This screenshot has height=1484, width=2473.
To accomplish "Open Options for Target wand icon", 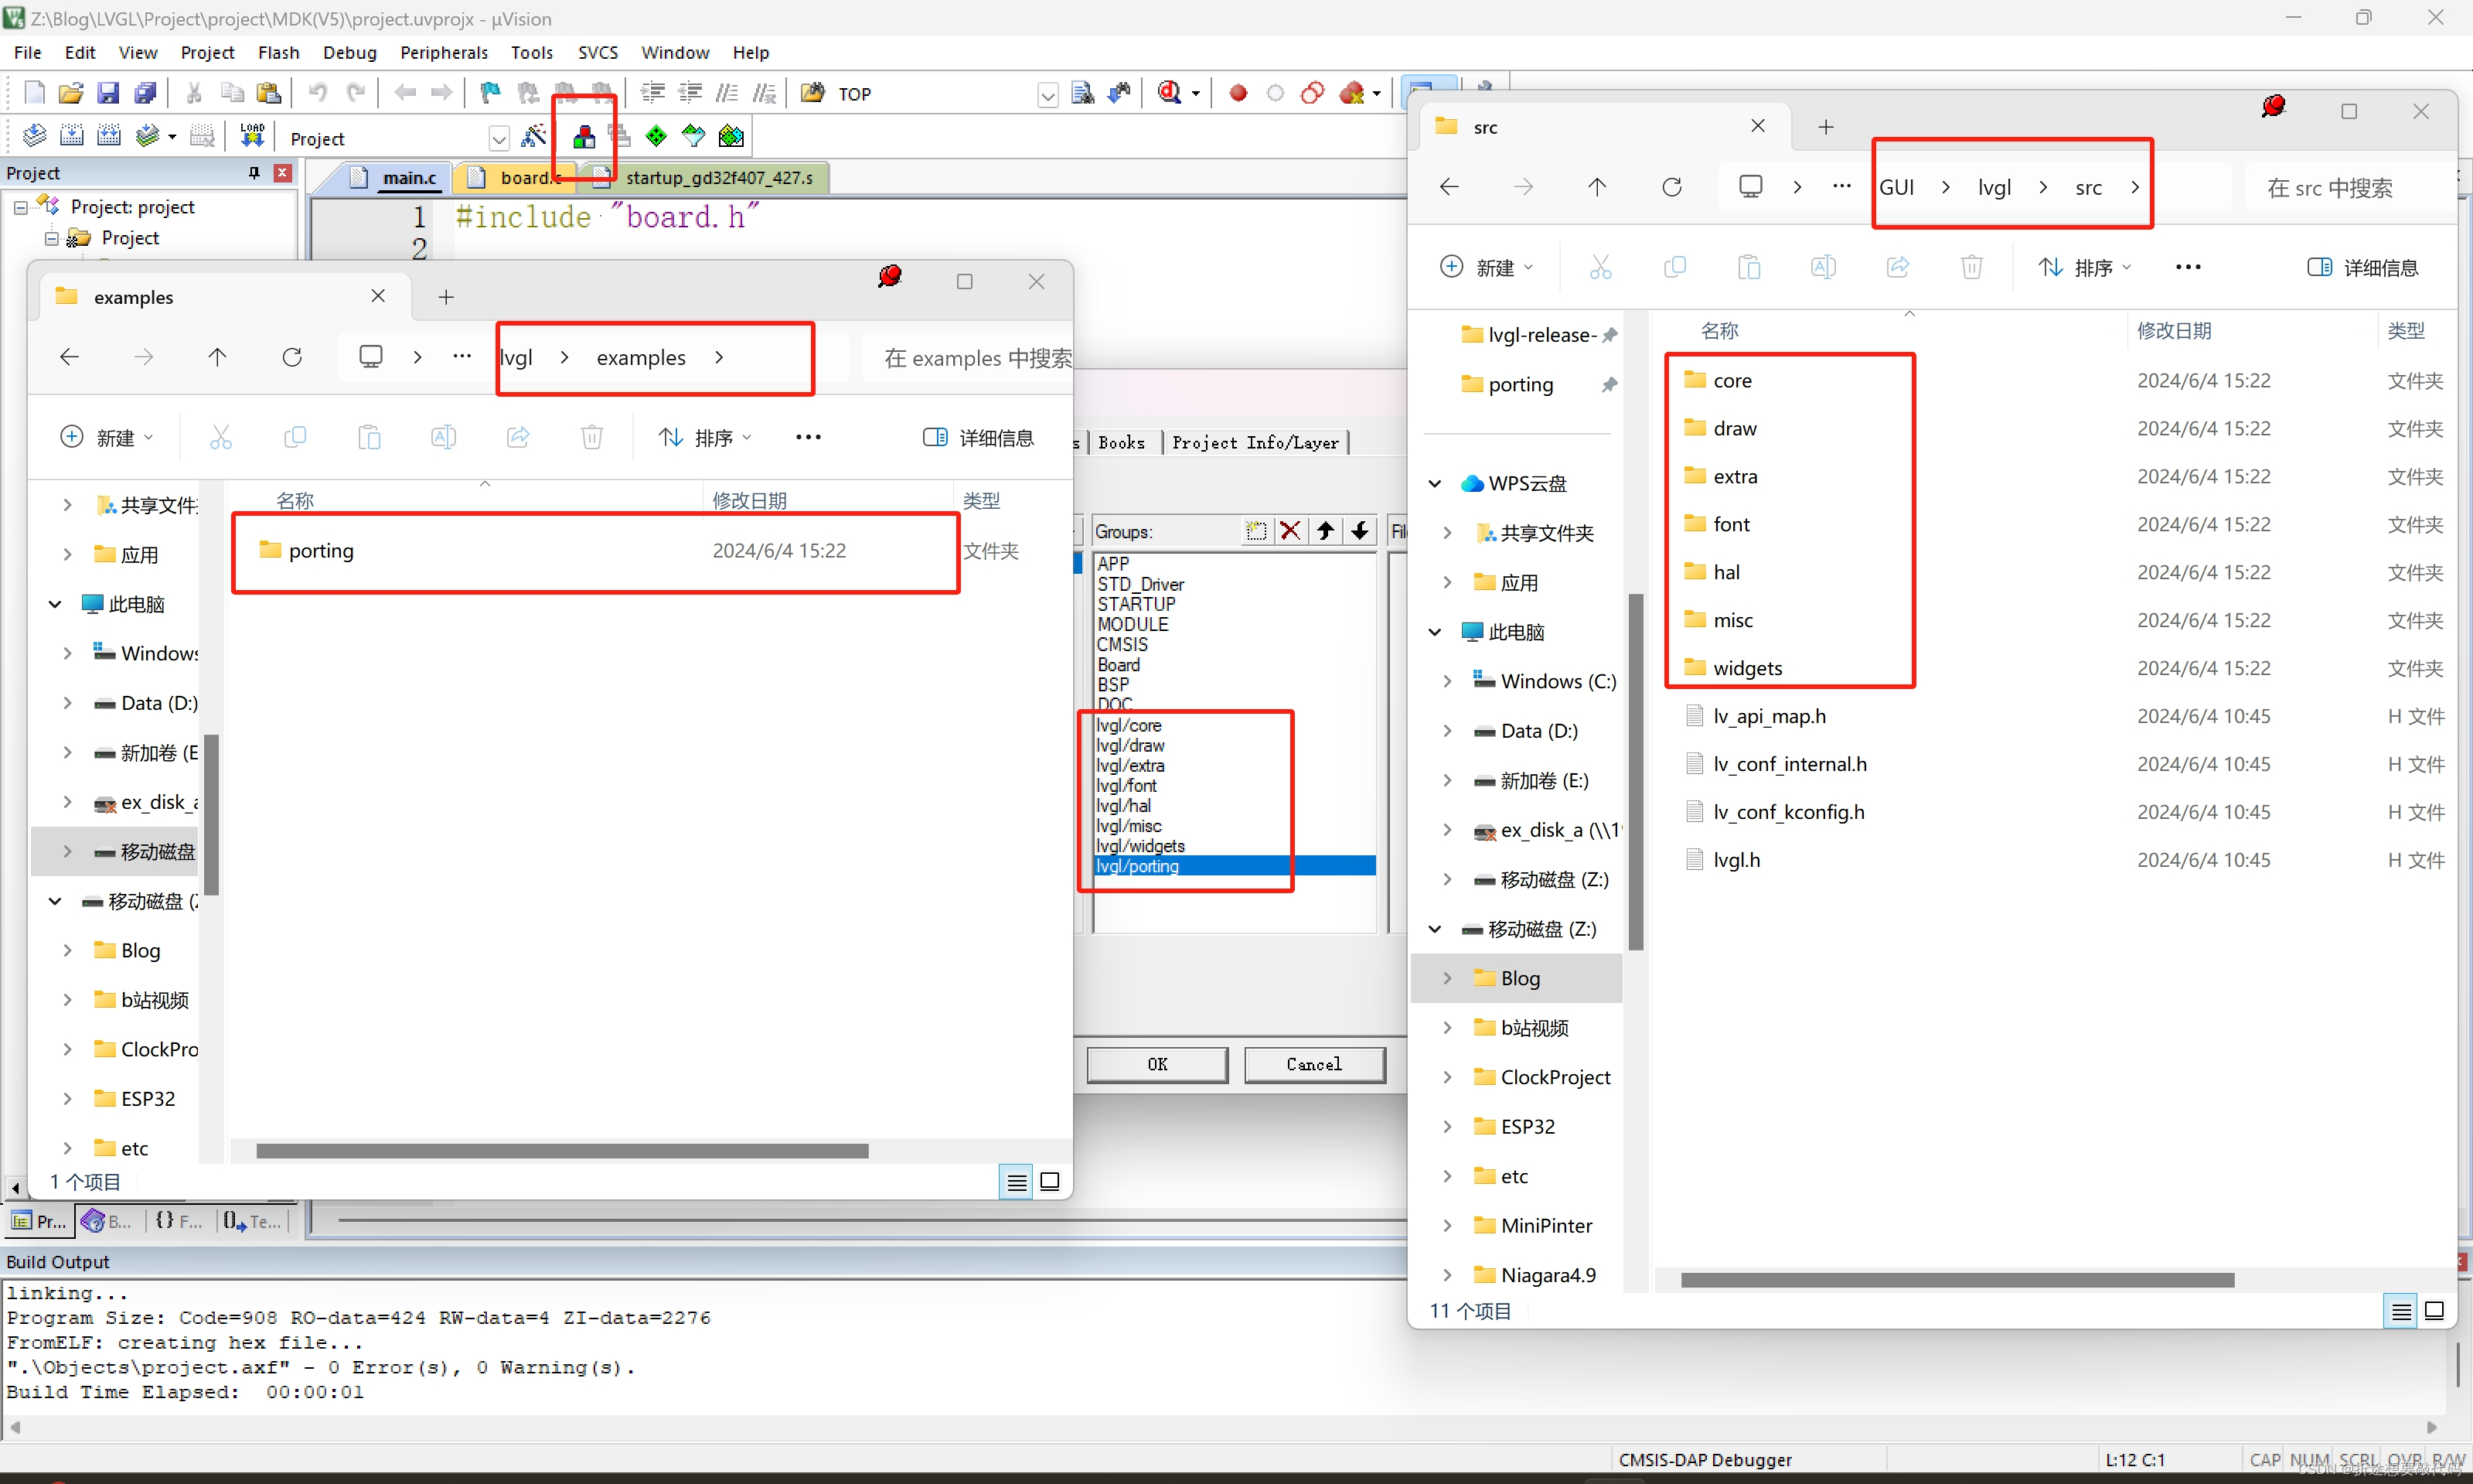I will (x=533, y=136).
